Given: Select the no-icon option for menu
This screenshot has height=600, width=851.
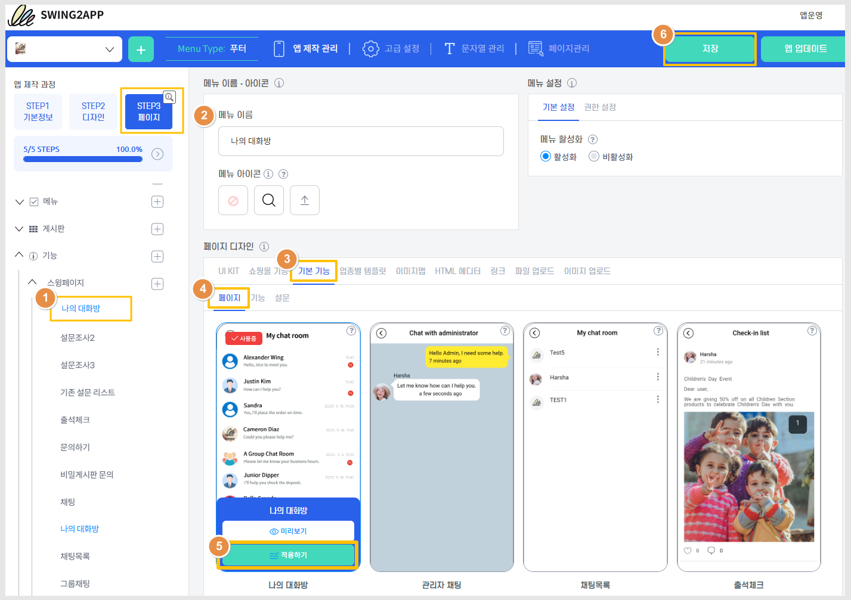Looking at the screenshot, I should pyautogui.click(x=233, y=200).
